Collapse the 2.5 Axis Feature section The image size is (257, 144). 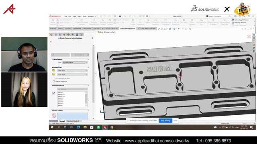(x=88, y=60)
